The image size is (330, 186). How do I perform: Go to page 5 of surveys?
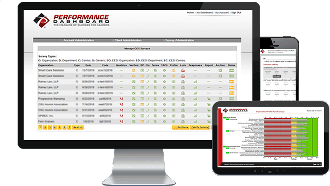click(60, 127)
